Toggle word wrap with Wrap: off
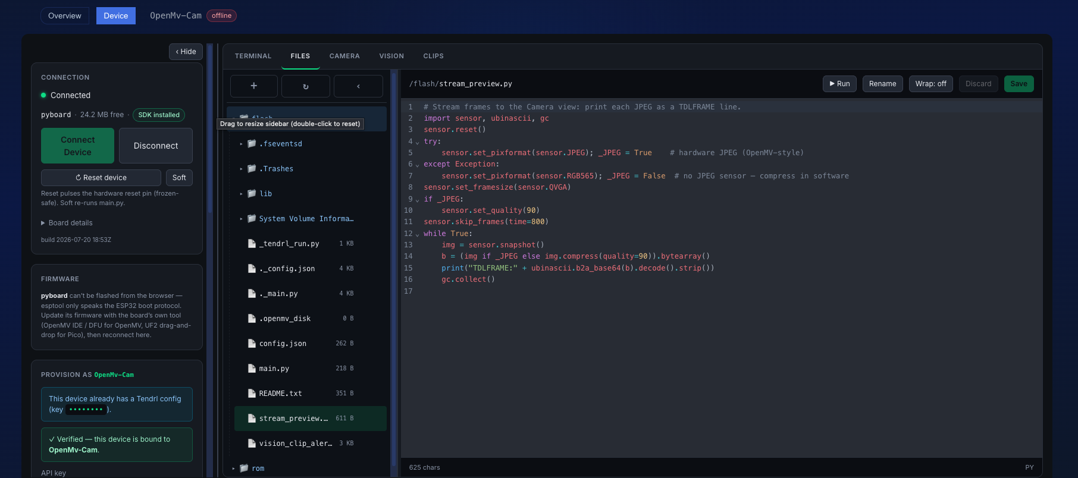 tap(930, 84)
